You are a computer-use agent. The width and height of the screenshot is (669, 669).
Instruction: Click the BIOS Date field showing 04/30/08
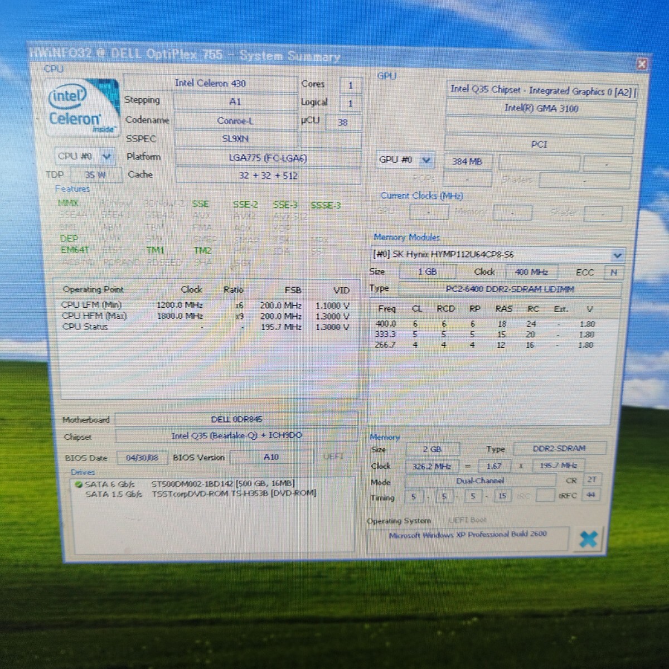click(x=142, y=458)
